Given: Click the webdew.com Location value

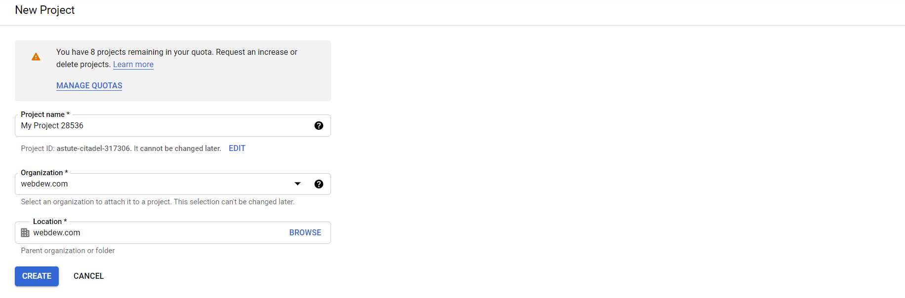Looking at the screenshot, I should point(57,232).
